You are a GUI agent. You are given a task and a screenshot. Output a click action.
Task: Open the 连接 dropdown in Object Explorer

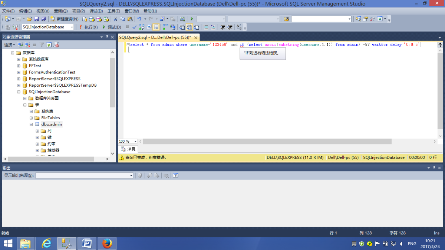[9, 44]
